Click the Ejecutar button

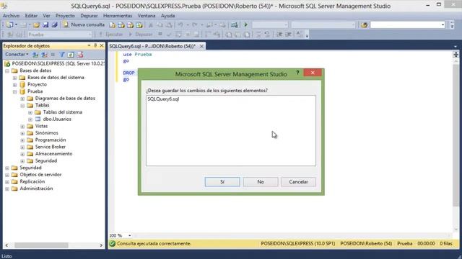[110, 35]
